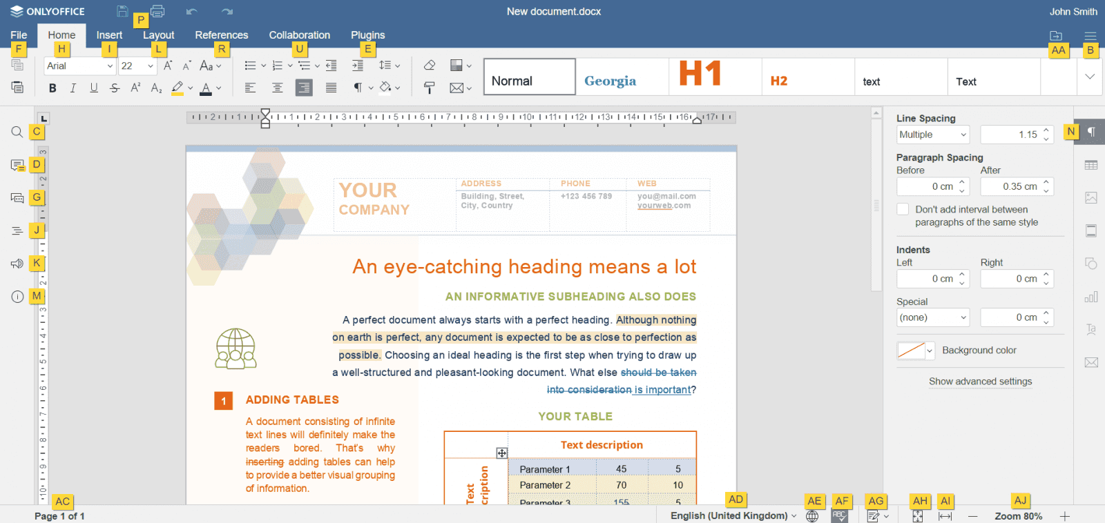Click Show advanced settings link
The height and width of the screenshot is (523, 1105).
(x=980, y=382)
